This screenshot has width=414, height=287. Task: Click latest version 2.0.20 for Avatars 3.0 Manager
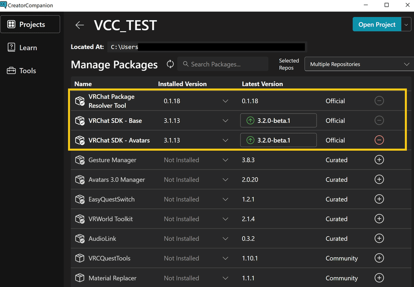250,180
